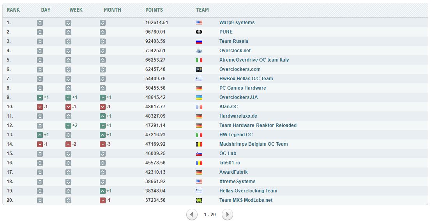Click the German flag beside PC Games Hardware

[199, 88]
